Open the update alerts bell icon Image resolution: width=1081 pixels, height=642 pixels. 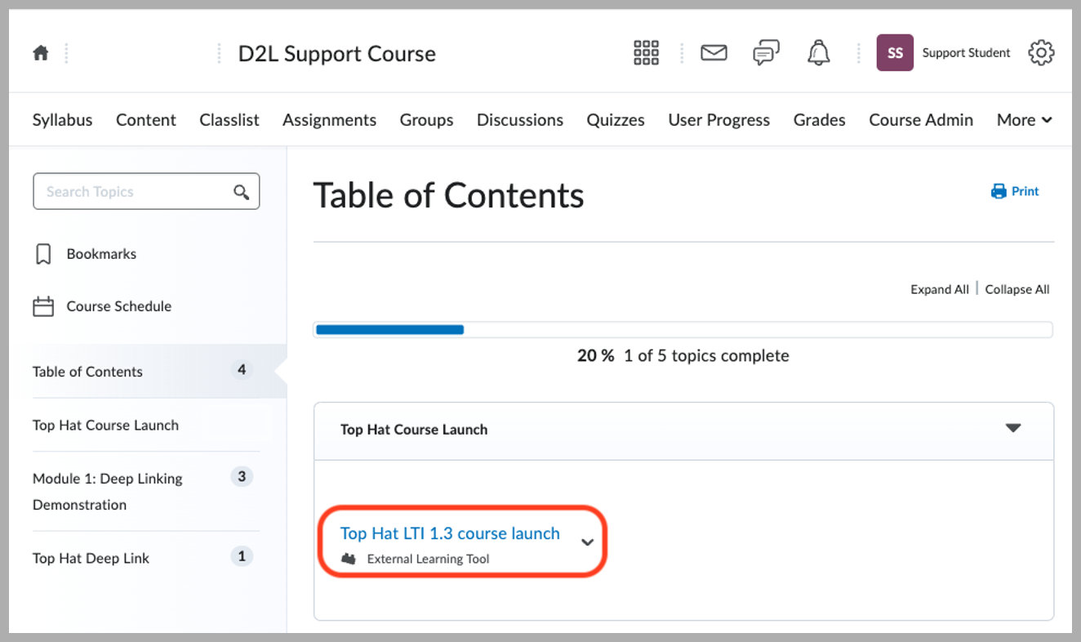tap(818, 53)
